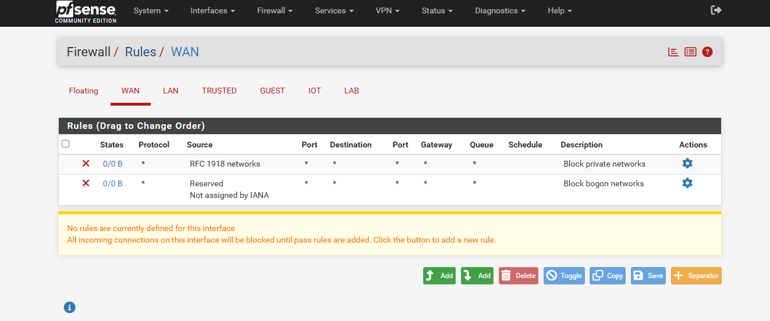Click the Queue column header
This screenshot has height=321, width=770.
(x=481, y=145)
